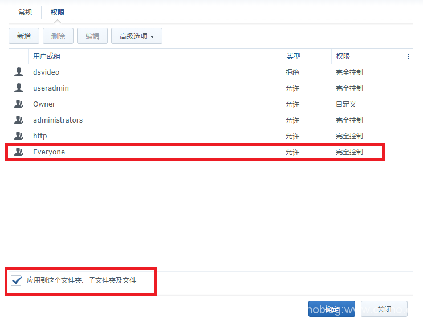The width and height of the screenshot is (423, 318).
Task: Click the 确定 button
Action: click(331, 309)
